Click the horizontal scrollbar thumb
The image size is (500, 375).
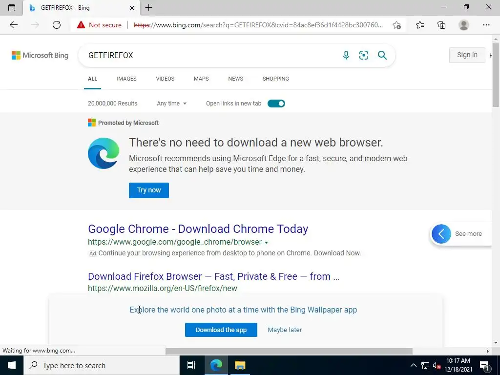tap(289, 351)
